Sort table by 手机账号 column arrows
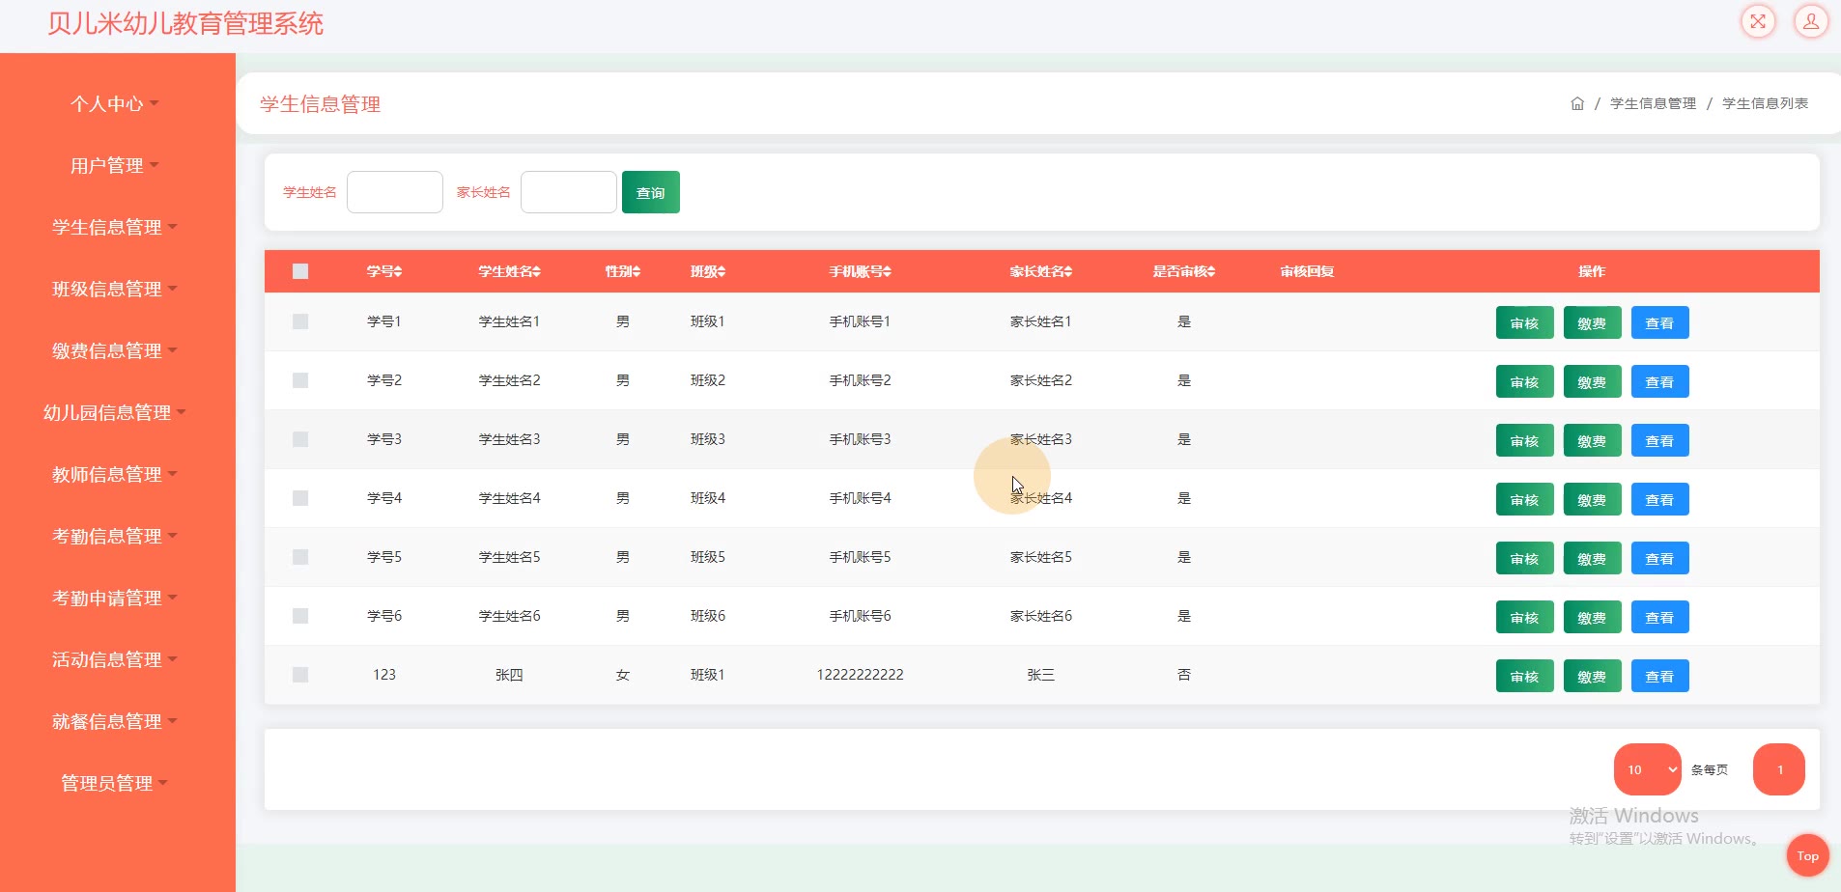The image size is (1841, 892). (887, 271)
